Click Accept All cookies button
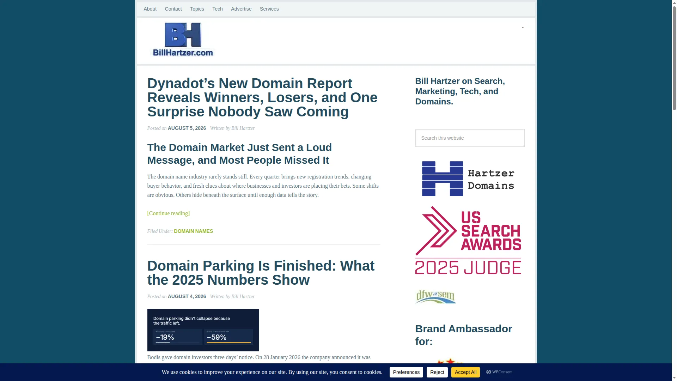Viewport: 677px width, 381px height. [465, 372]
